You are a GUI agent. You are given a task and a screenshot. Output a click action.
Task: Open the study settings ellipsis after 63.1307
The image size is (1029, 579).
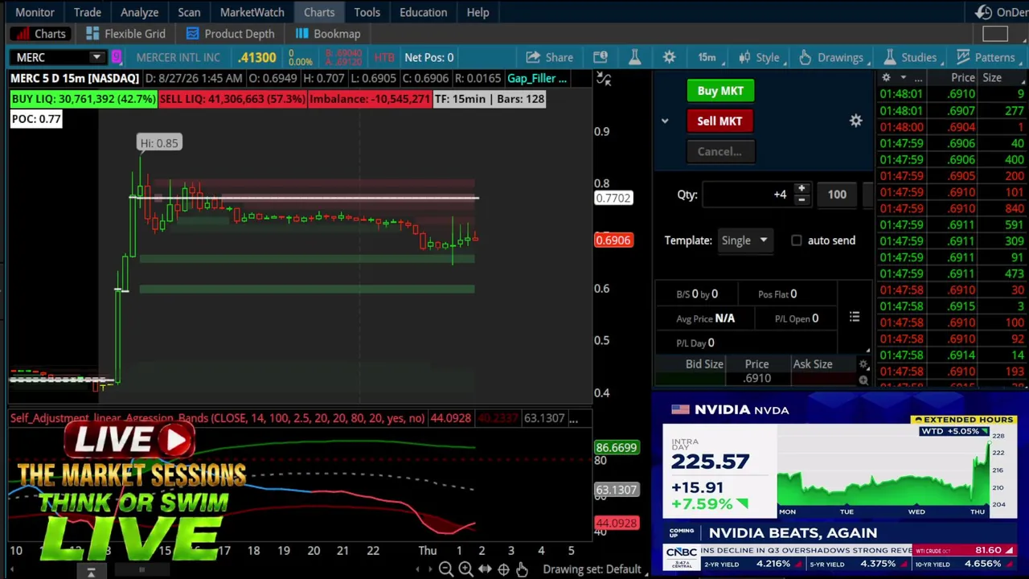(x=573, y=418)
